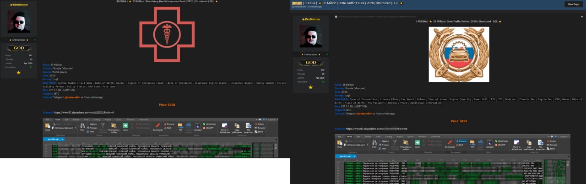
Task: Open the Project ribbon tab in right editor
Action: tap(400, 136)
